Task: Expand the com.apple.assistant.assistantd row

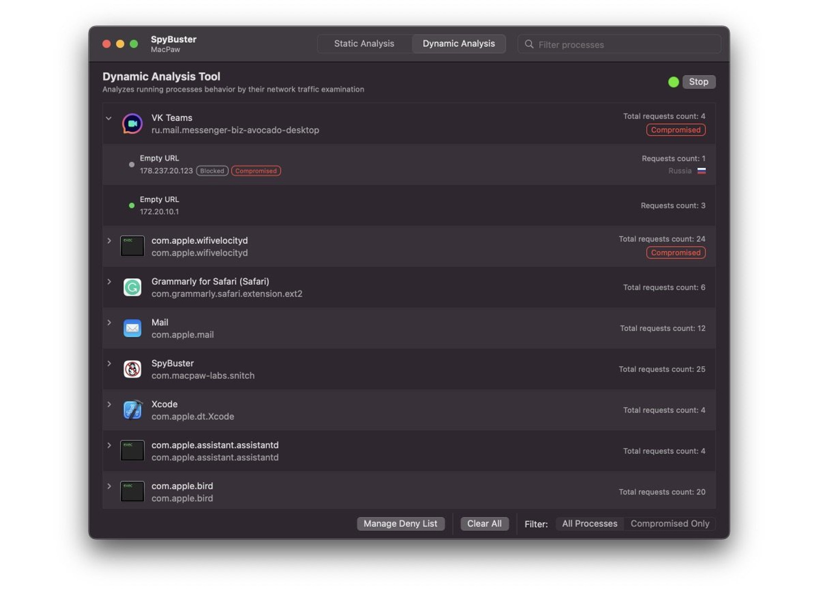Action: point(109,445)
